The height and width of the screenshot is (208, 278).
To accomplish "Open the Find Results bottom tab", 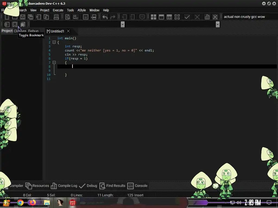I will (x=112, y=186).
